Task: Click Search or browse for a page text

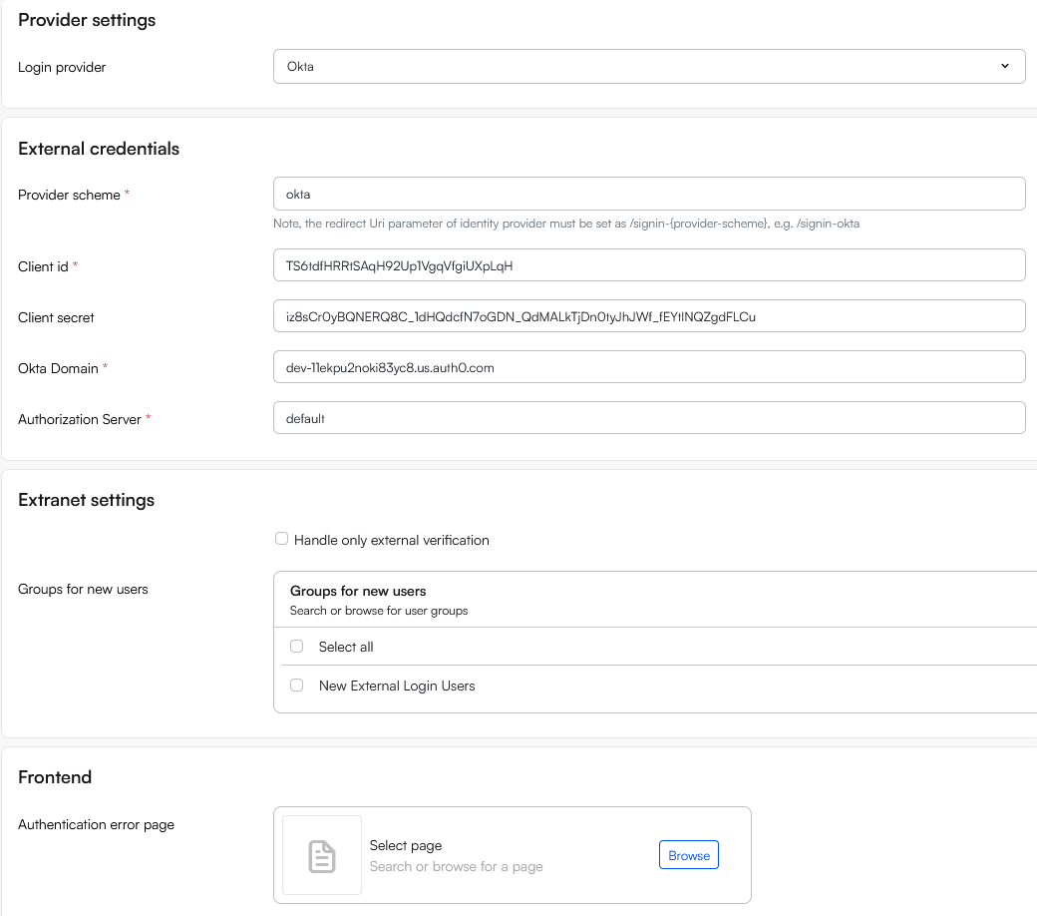Action: 456,866
